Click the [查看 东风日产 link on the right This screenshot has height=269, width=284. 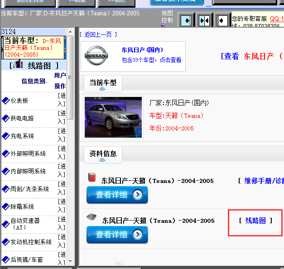[252, 56]
